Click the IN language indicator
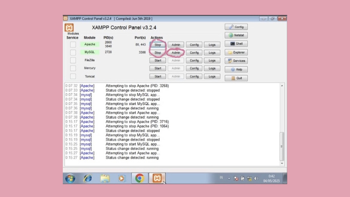This screenshot has height=197, width=350. click(x=221, y=178)
